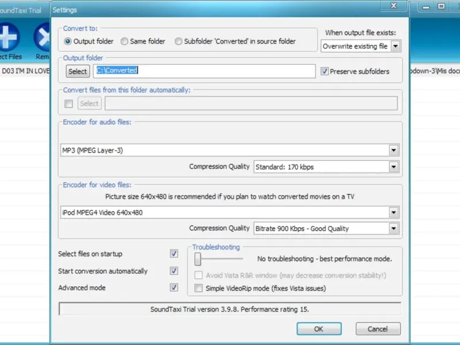Click the Picture size 640x480 recommendation text
This screenshot has width=460, height=345.
[x=229, y=197]
